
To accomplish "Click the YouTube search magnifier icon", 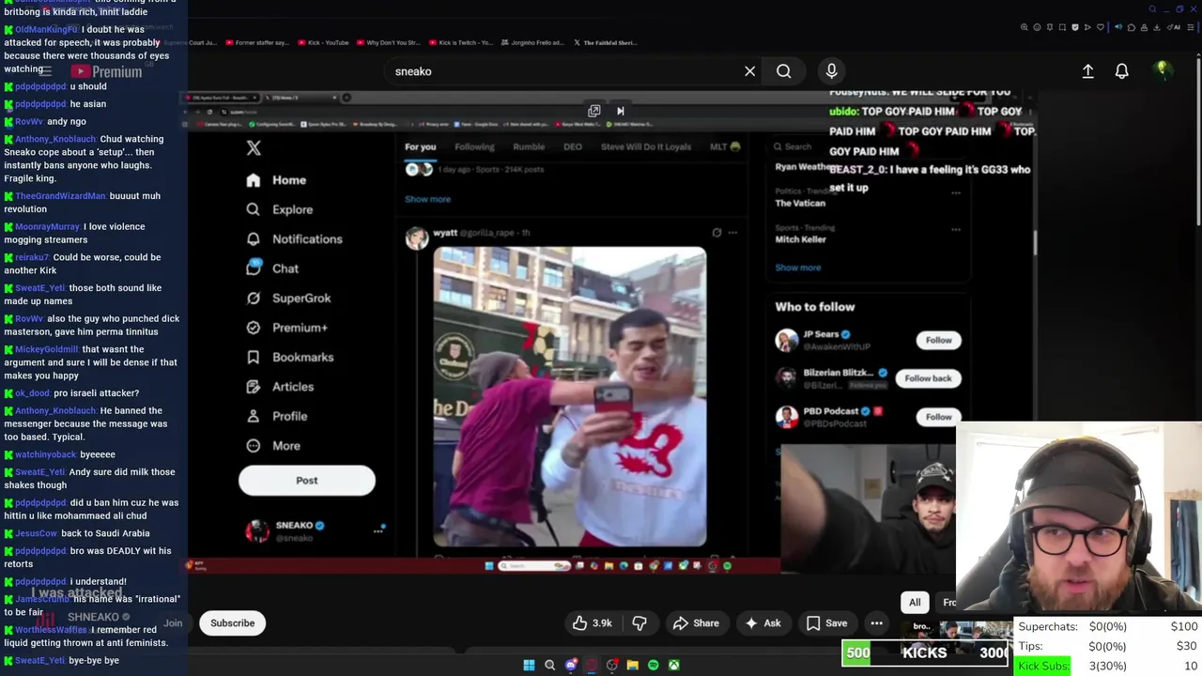I will click(x=783, y=71).
